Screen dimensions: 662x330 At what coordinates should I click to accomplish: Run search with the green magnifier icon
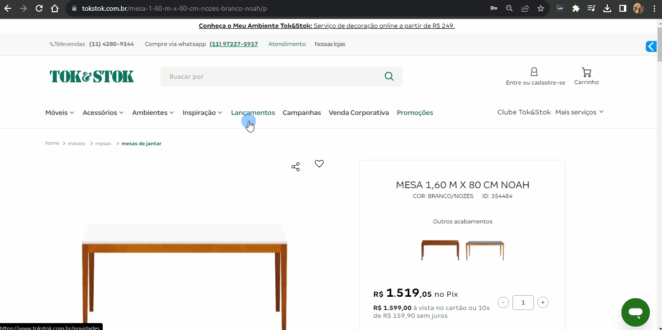tap(389, 76)
